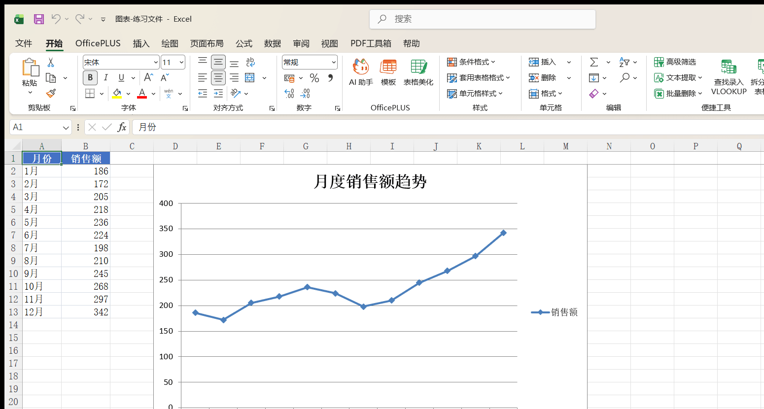Switch to the 插入 Insert tab

(141, 43)
